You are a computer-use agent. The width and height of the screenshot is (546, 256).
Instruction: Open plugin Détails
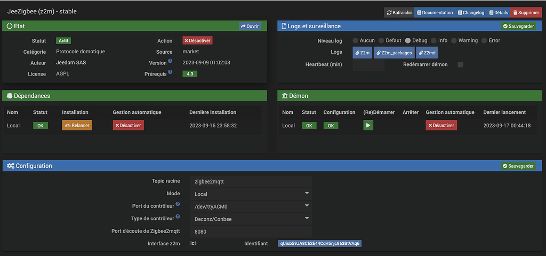pyautogui.click(x=499, y=12)
